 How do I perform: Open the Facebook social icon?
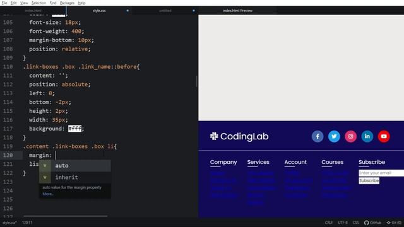tap(318, 136)
